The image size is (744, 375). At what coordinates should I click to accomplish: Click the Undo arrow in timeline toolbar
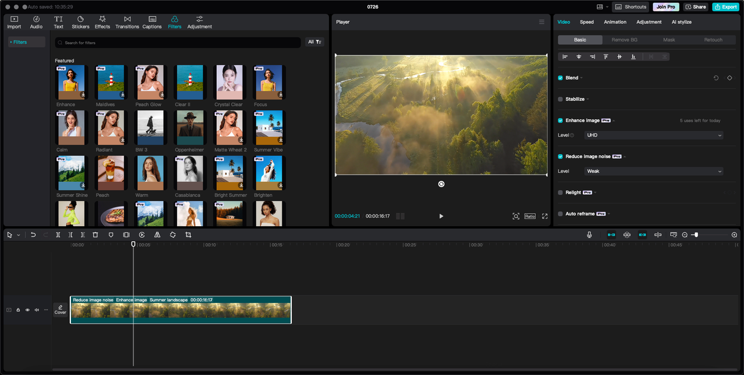click(x=33, y=235)
